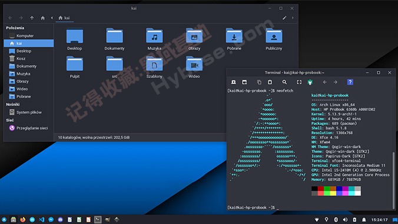This screenshot has height=224, width=398.
Task: Select Dokumenty in the sidebar
Action: click(29, 66)
